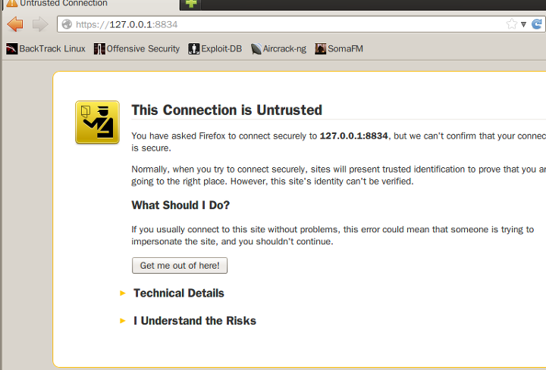Screen dimensions: 546x370
Task: Reload the page with the refresh icon
Action: (537, 24)
